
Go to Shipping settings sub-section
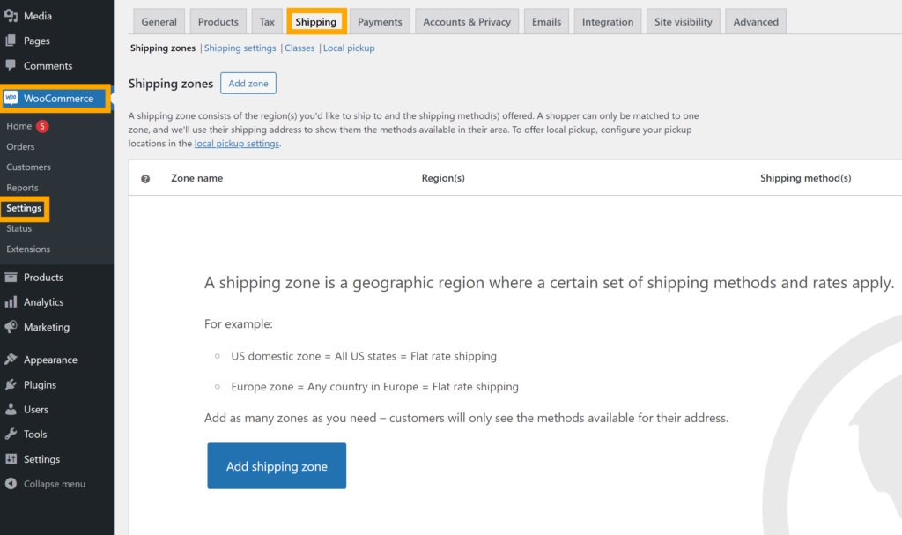(x=240, y=48)
